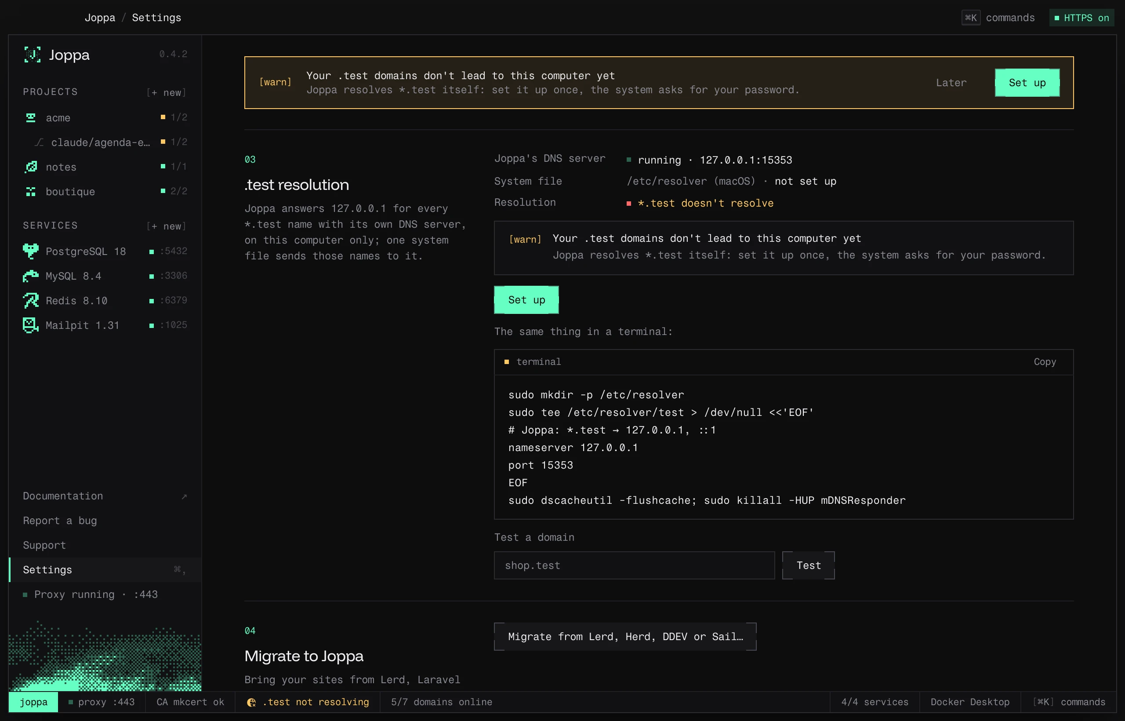Open the acme project icon
Image resolution: width=1125 pixels, height=721 pixels.
31,117
